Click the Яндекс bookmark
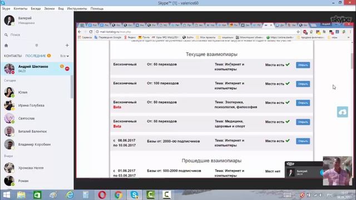The image size is (356, 200). (130, 37)
